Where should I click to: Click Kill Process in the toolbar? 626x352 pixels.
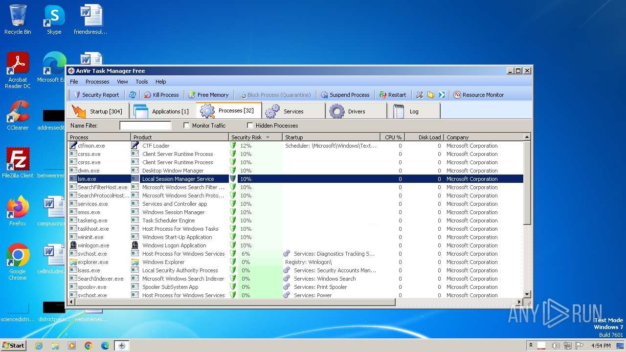pos(161,95)
